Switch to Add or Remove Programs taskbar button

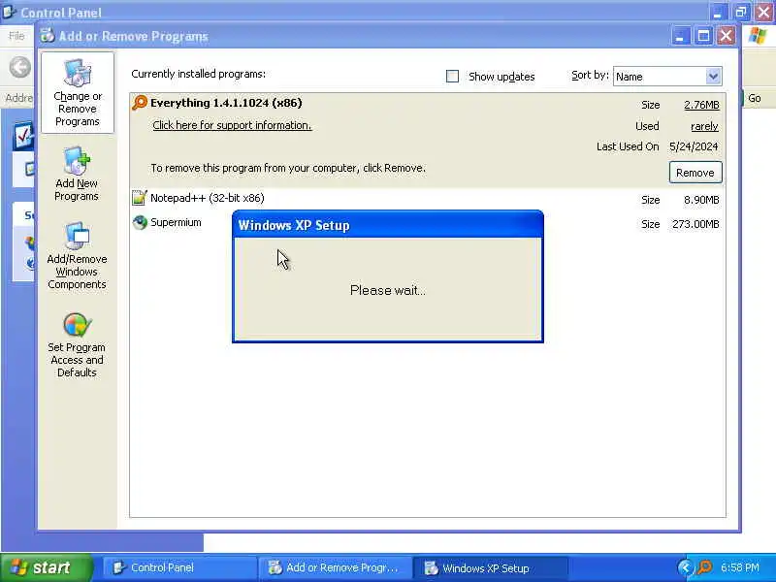pyautogui.click(x=335, y=567)
